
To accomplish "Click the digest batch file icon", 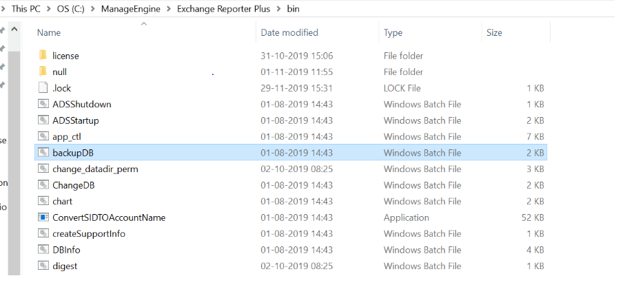I will (43, 266).
